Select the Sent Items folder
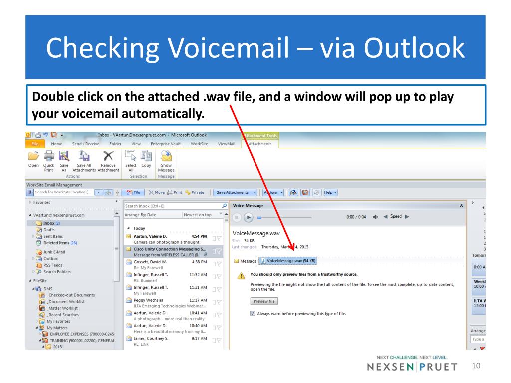511x383 pixels. coord(53,236)
